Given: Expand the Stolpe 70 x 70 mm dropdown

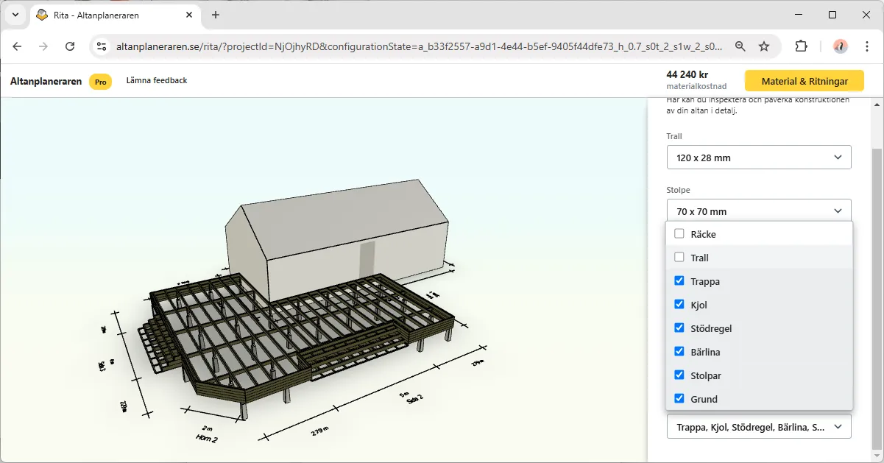Looking at the screenshot, I should point(759,211).
